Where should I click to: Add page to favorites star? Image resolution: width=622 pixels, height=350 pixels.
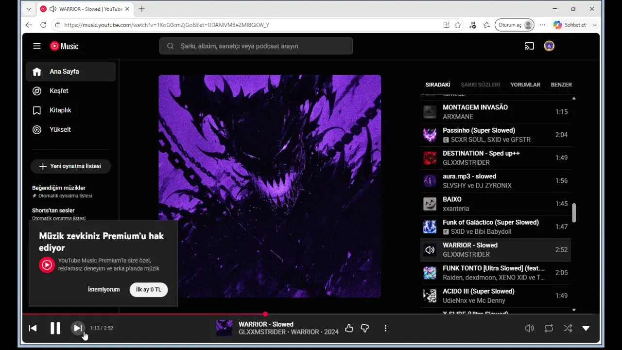(458, 25)
